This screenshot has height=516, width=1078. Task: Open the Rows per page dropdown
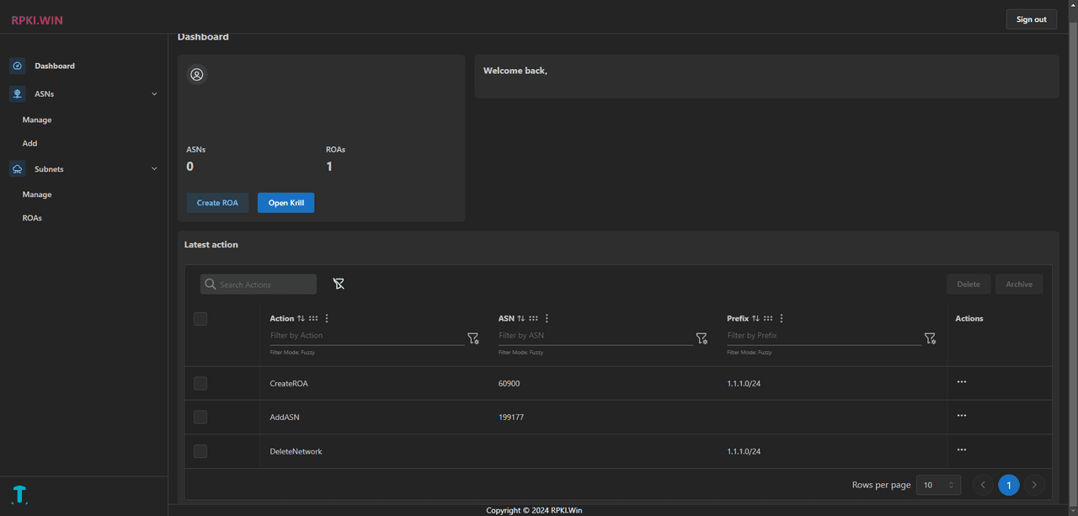[x=938, y=485]
